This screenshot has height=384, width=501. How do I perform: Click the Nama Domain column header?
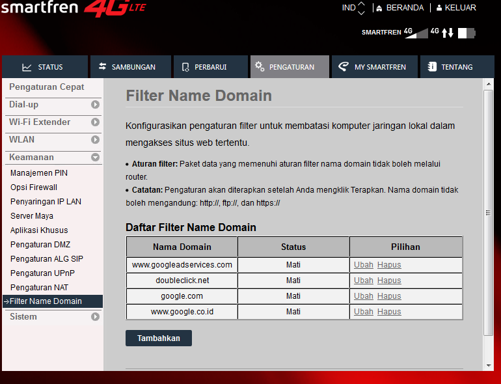pos(182,247)
